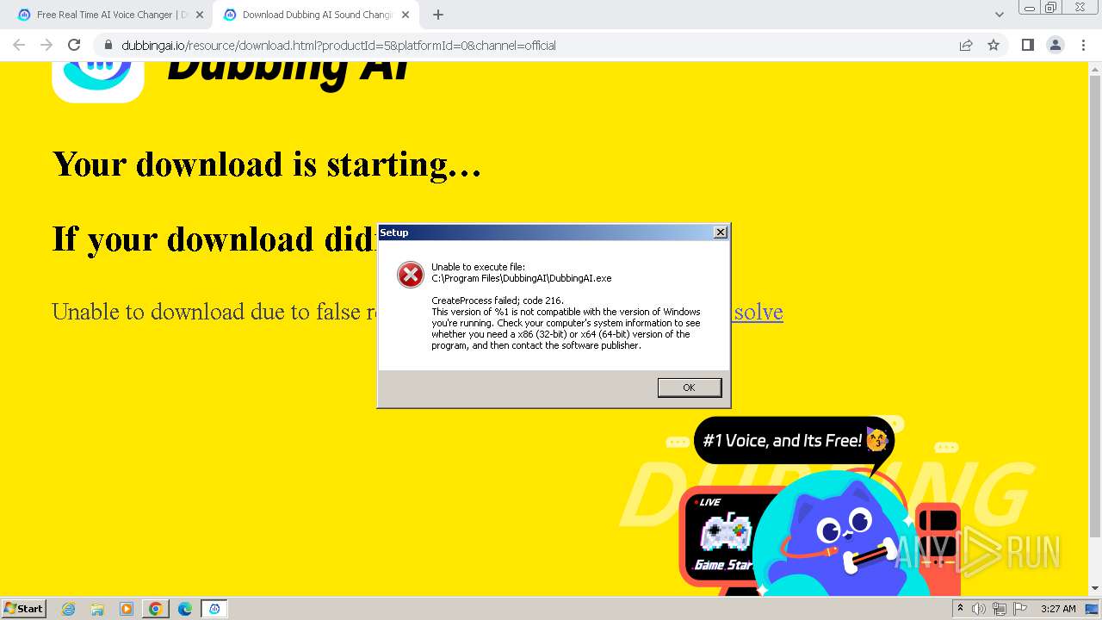The height and width of the screenshot is (620, 1102).
Task: Open Microsoft Edge from taskbar
Action: click(x=185, y=609)
